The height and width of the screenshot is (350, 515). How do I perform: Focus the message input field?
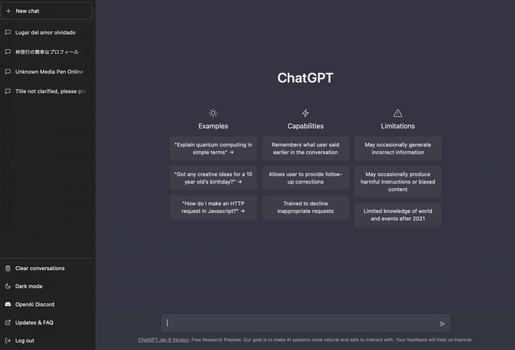(x=305, y=323)
